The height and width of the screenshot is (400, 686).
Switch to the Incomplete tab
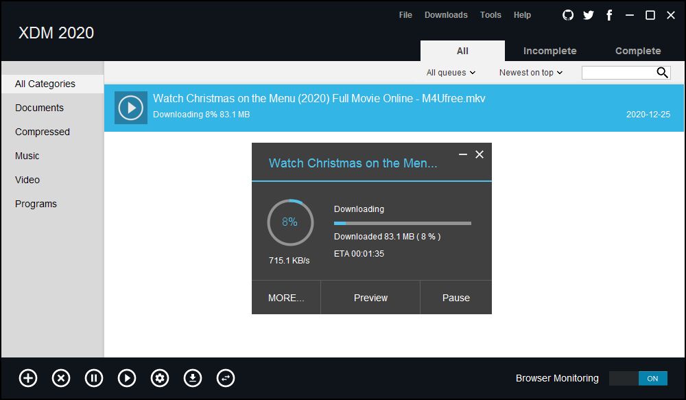click(x=550, y=51)
